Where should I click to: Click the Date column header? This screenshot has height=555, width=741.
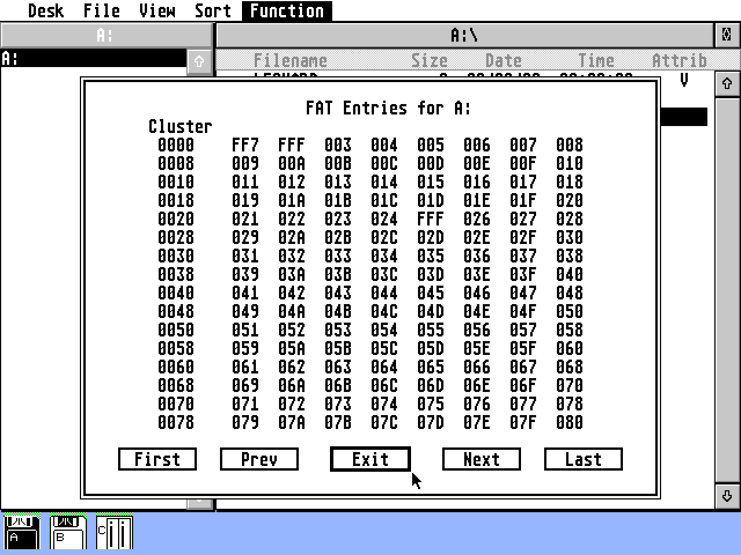(504, 60)
